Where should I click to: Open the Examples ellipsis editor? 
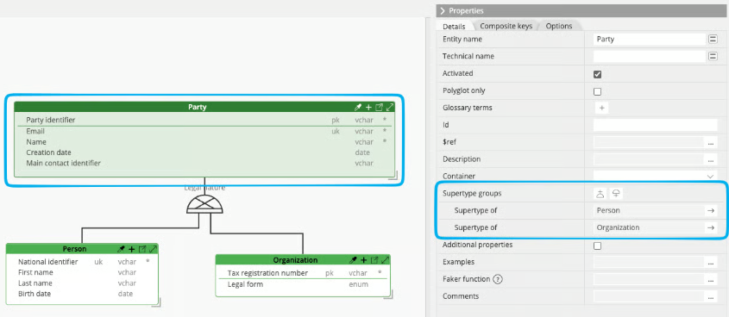(x=711, y=263)
